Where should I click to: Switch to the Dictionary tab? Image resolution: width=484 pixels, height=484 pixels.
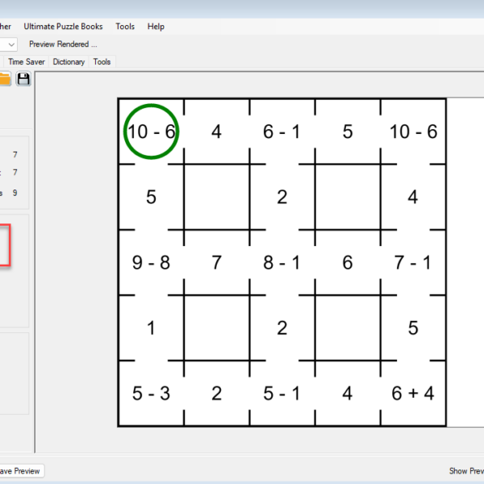(69, 61)
